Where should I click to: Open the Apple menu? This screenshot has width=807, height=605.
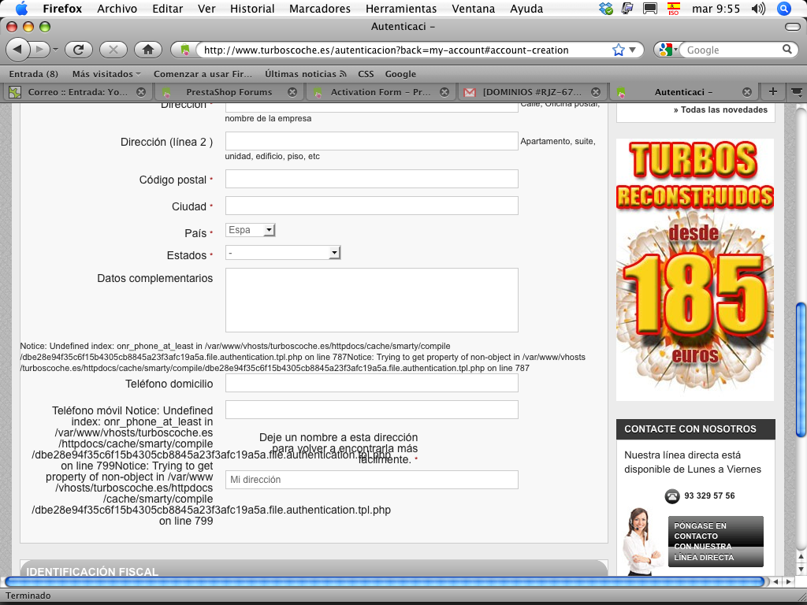click(x=21, y=8)
